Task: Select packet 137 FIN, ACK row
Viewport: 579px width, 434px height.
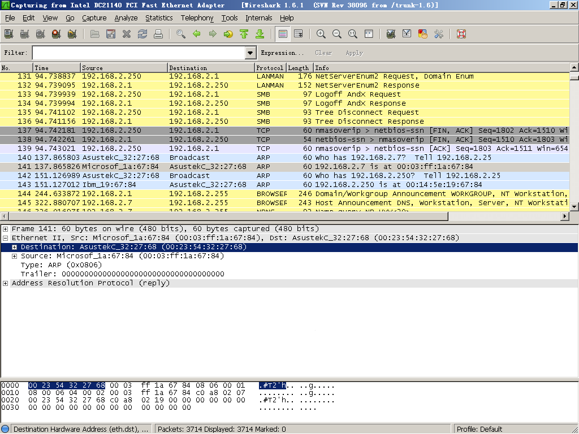Action: point(285,131)
